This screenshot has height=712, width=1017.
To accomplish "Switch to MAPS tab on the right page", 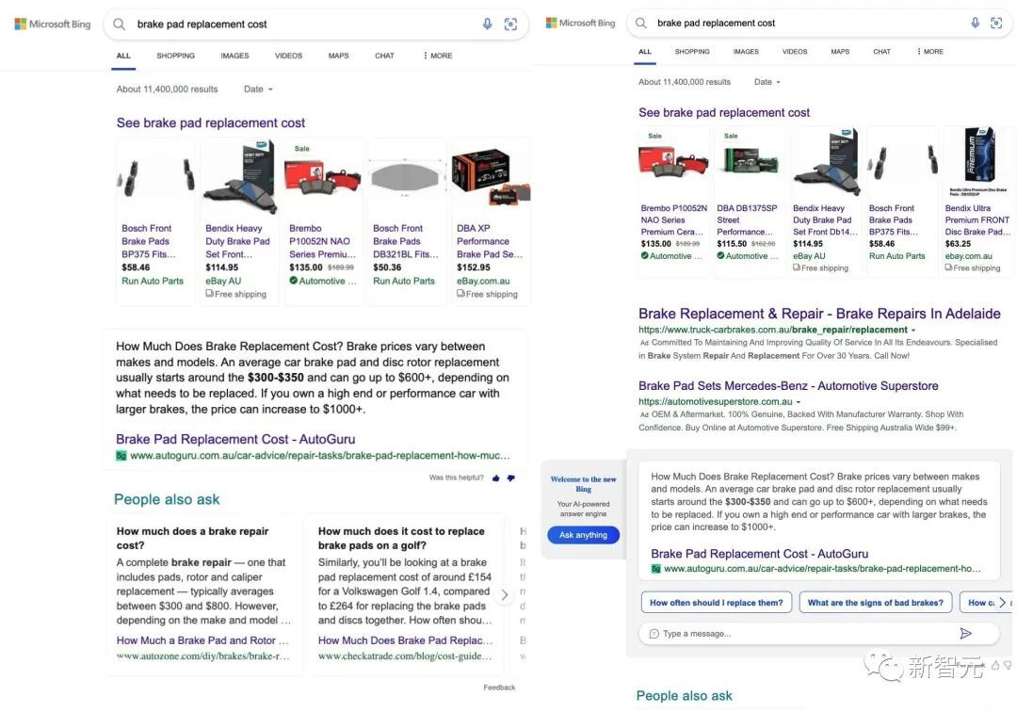I will coord(840,52).
